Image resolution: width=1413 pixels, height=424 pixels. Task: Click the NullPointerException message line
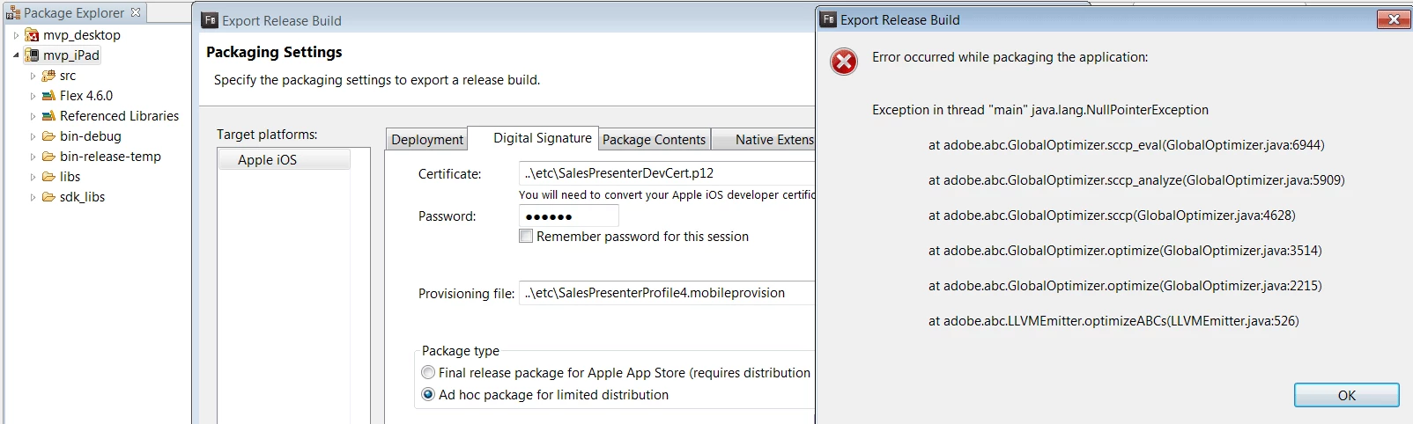[x=1040, y=110]
